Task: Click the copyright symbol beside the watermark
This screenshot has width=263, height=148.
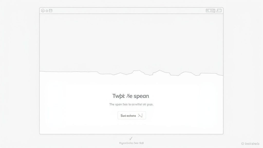Action: tap(242, 144)
